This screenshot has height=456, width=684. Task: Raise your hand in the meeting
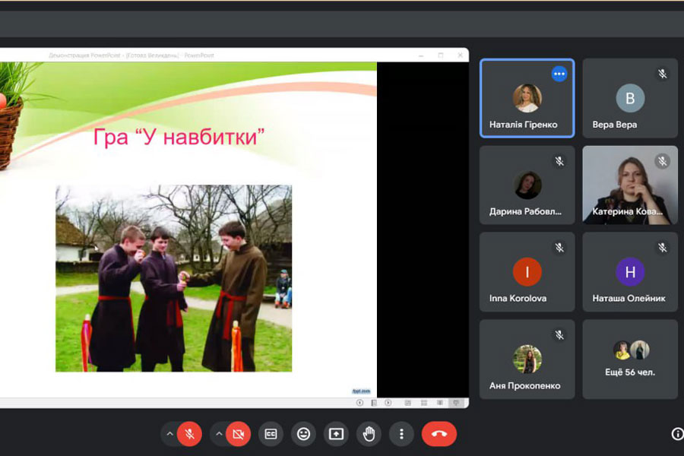click(369, 434)
